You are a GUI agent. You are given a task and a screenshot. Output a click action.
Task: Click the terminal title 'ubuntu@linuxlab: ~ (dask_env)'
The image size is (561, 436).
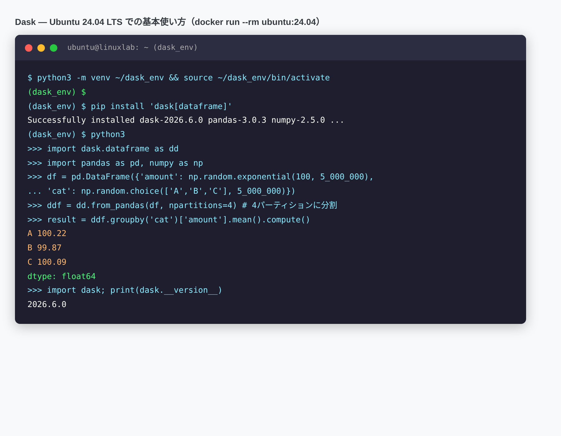132,47
